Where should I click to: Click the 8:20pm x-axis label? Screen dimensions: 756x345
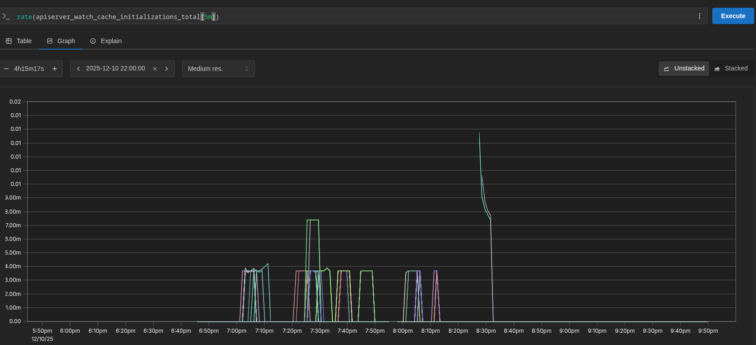tap(458, 331)
